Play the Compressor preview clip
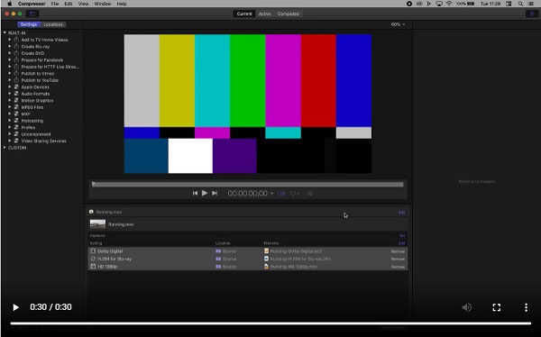 point(205,193)
